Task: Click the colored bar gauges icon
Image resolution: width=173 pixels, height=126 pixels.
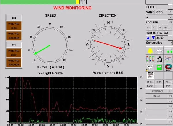Action: tap(150, 59)
